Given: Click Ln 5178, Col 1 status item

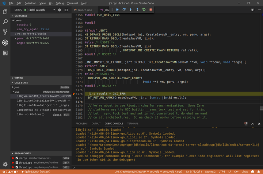Looking at the screenshot, I should tap(194, 172).
